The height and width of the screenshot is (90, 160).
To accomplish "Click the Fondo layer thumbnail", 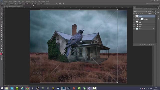I will [137, 29].
